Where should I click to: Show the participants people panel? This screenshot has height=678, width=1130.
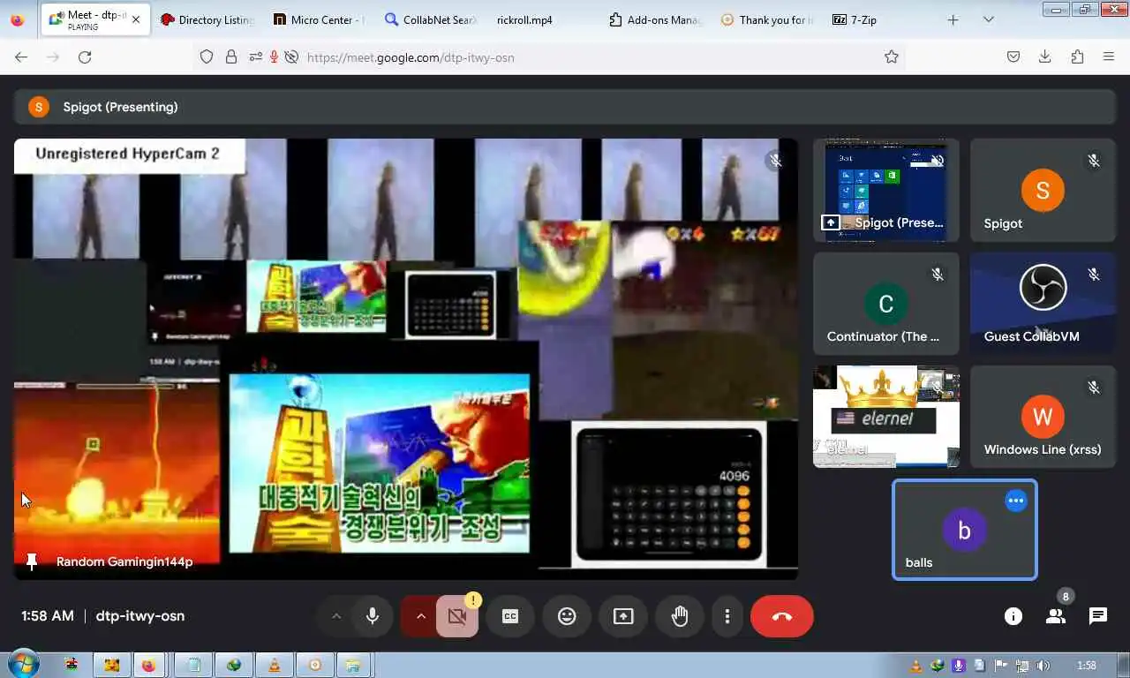click(x=1056, y=616)
